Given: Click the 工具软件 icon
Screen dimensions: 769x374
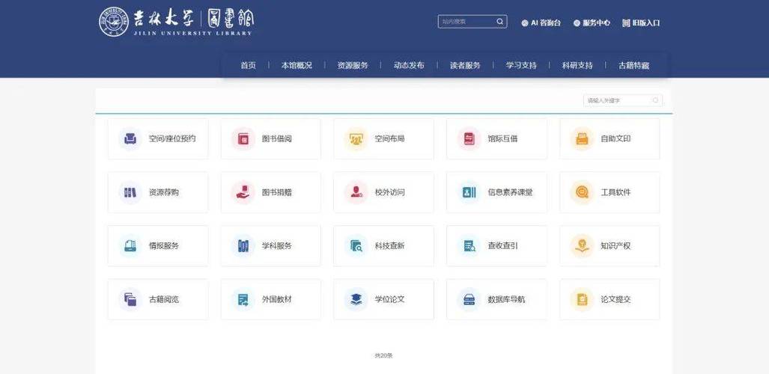Looking at the screenshot, I should (582, 193).
